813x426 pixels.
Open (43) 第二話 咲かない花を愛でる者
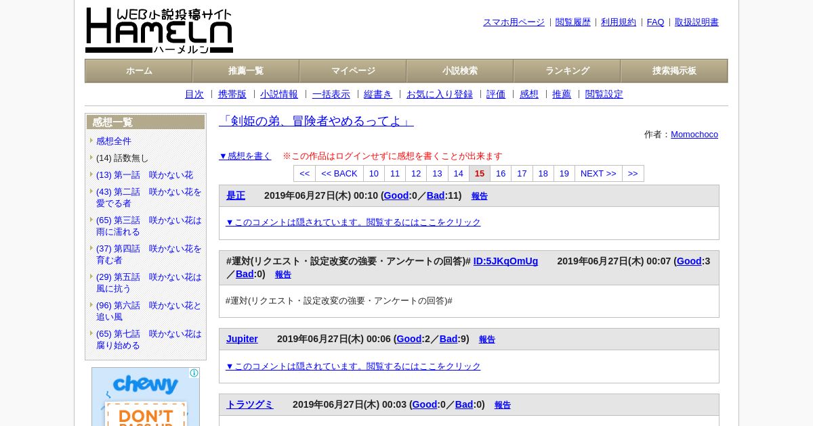coord(149,197)
